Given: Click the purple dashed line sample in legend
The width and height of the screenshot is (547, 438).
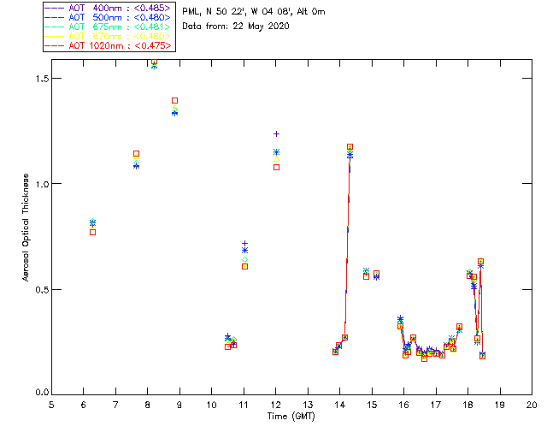Looking at the screenshot, I should click(55, 8).
